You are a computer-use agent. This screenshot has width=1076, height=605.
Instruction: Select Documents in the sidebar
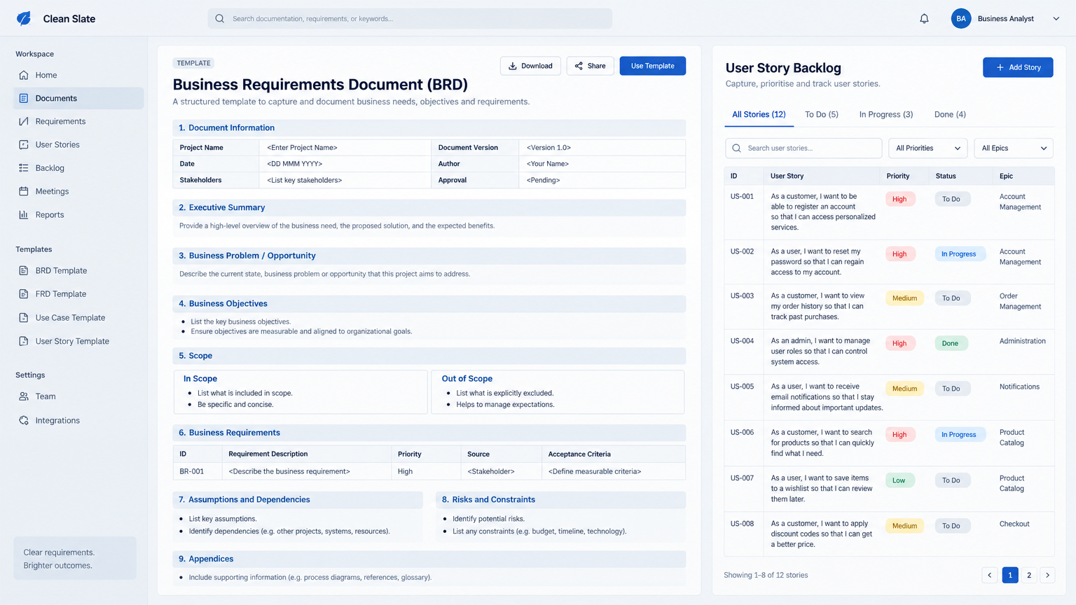78,98
